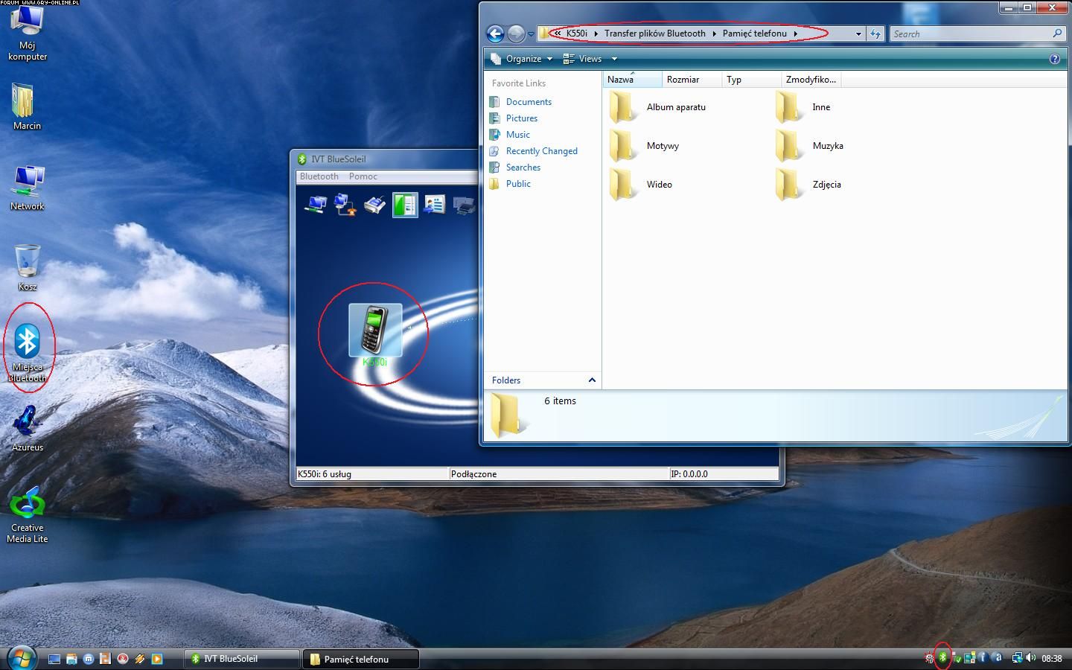Click the volume speaker icon in the tray
The width and height of the screenshot is (1072, 670).
[1031, 658]
